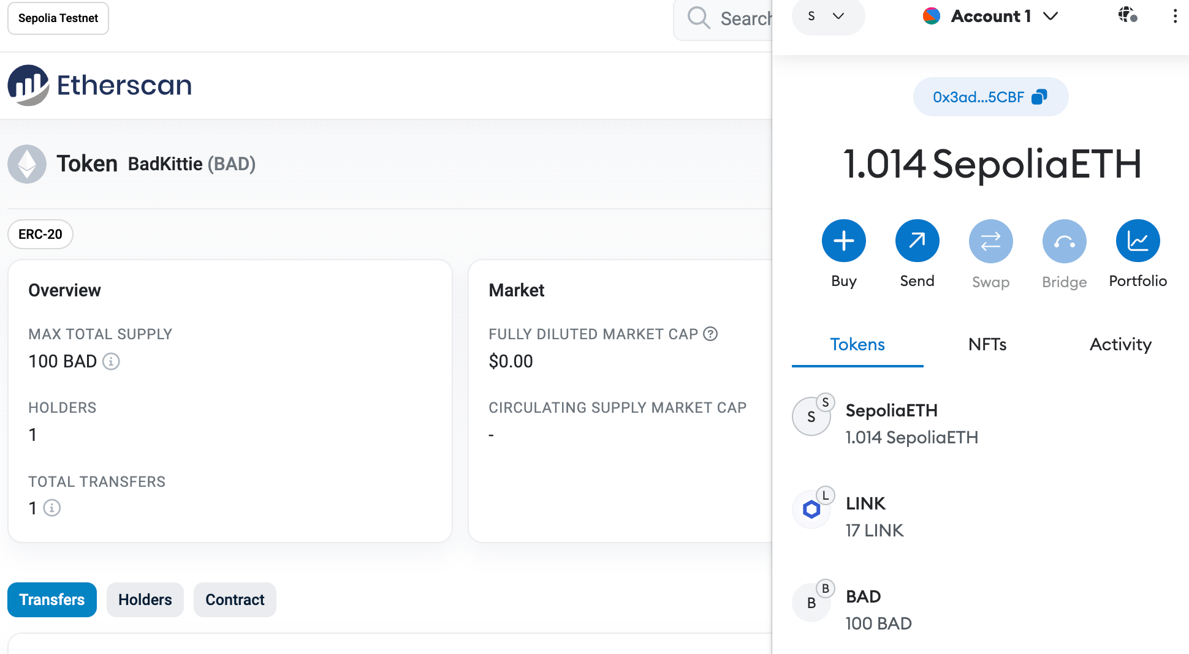Click the Bridge icon
This screenshot has width=1189, height=654.
click(x=1064, y=241)
